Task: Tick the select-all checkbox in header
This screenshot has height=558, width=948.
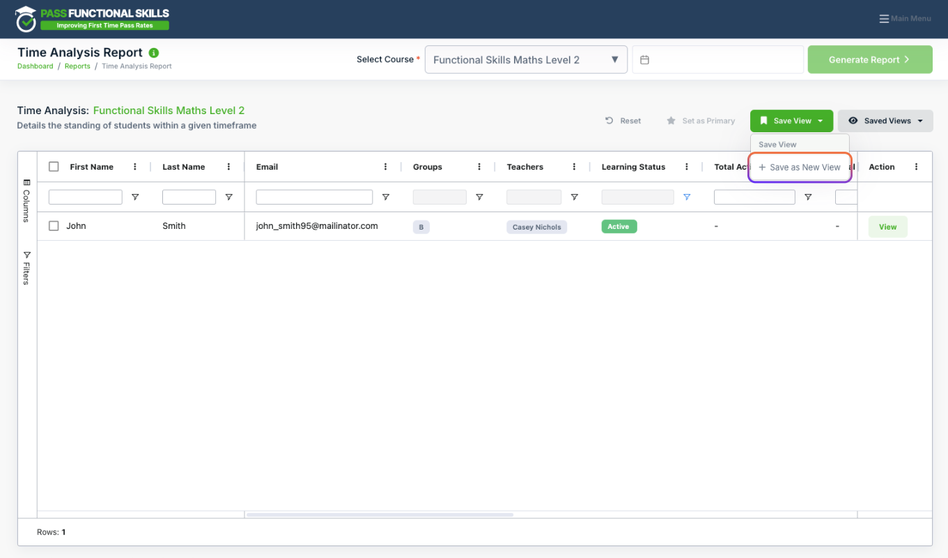Action: point(54,166)
